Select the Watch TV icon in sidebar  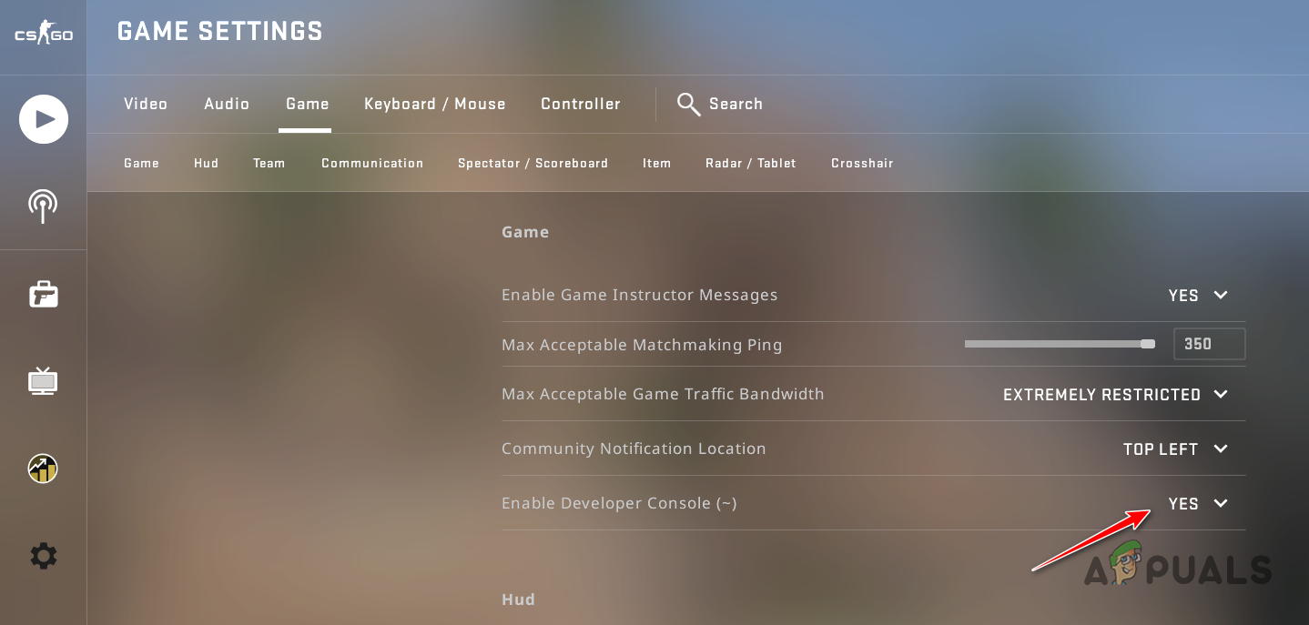click(x=43, y=381)
